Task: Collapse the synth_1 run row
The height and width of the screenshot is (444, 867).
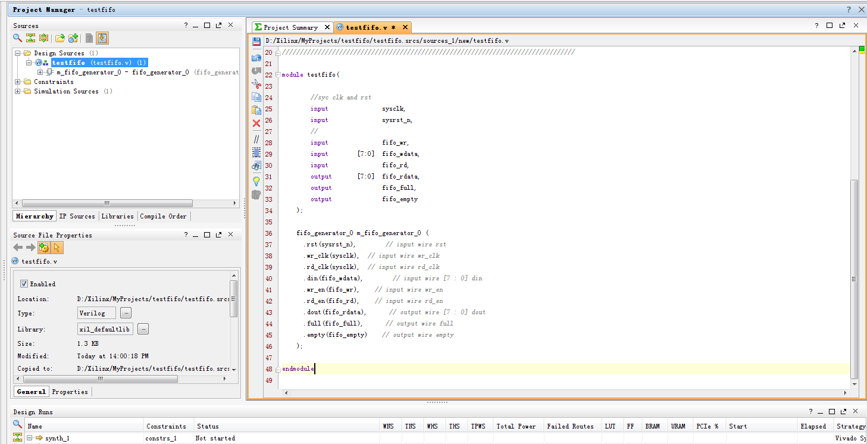Action: (29, 438)
